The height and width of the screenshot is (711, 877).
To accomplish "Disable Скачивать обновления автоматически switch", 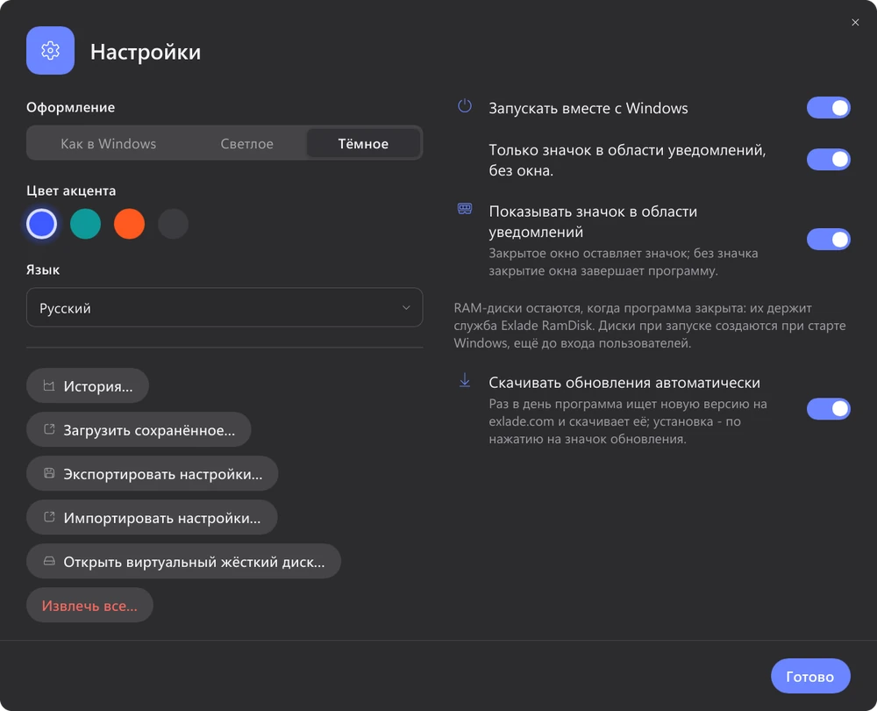I will 829,409.
